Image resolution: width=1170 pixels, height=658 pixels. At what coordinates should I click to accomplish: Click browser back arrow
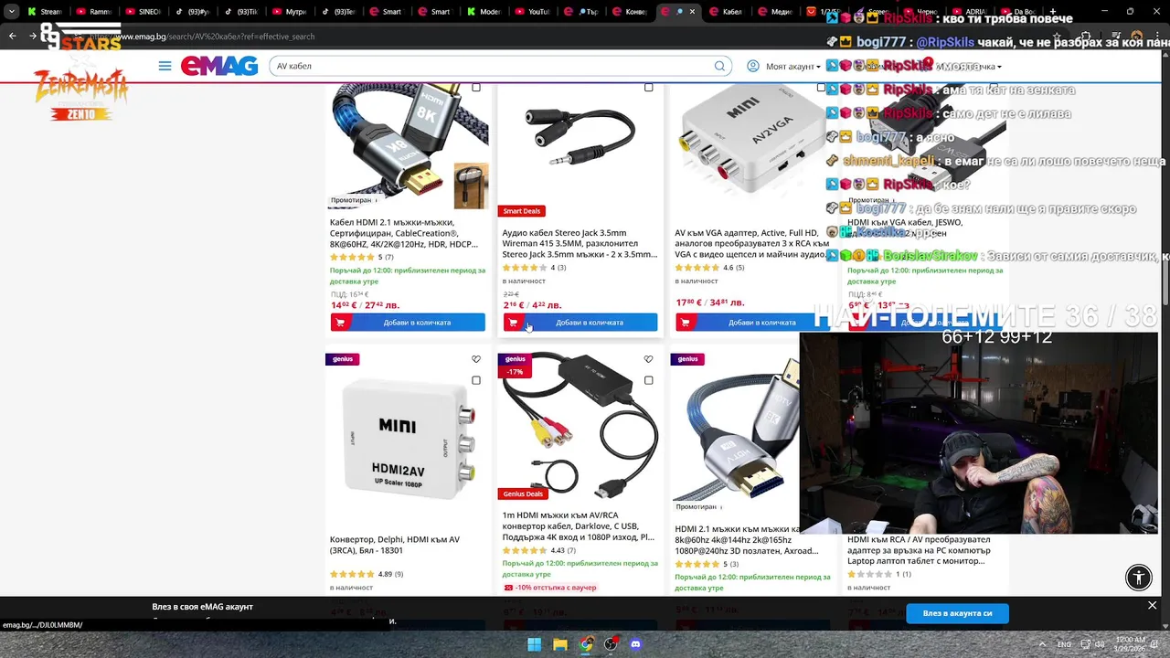pos(12,36)
